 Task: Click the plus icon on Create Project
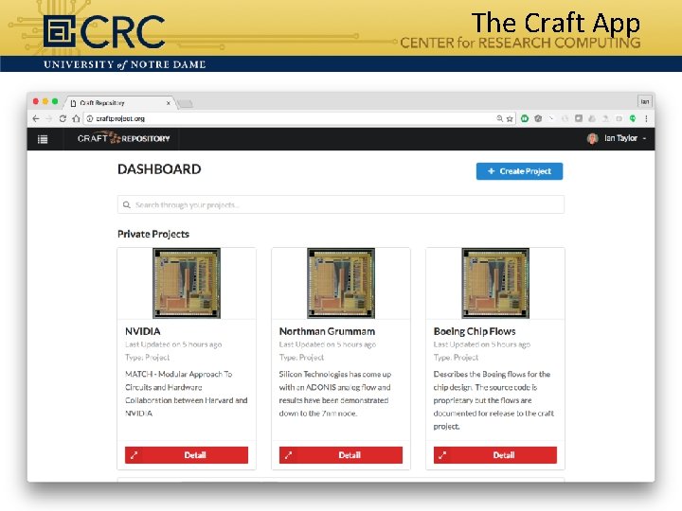491,171
